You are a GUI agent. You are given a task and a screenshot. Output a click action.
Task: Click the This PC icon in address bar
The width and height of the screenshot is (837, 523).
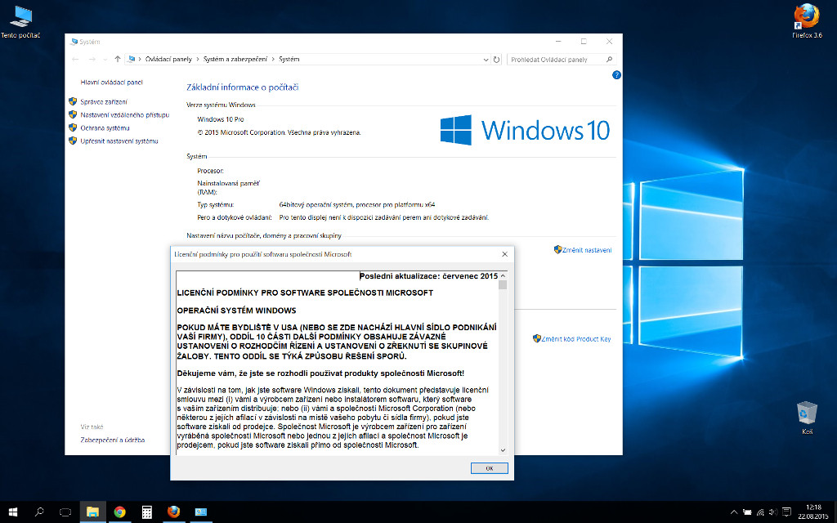click(132, 59)
